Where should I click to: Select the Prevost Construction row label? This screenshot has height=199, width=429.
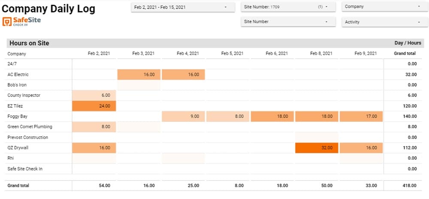coord(27,138)
